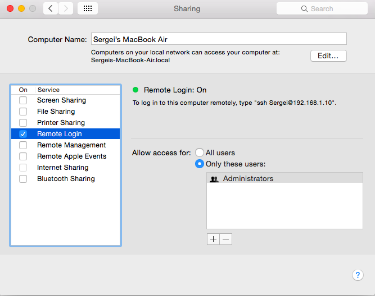The height and width of the screenshot is (296, 375).
Task: Enable the Remote Apple Events checkbox
Action: click(23, 156)
